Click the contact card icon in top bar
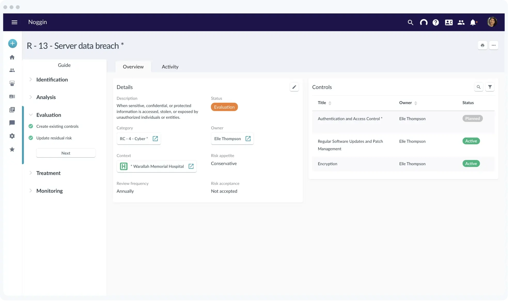The image size is (508, 301). click(449, 22)
